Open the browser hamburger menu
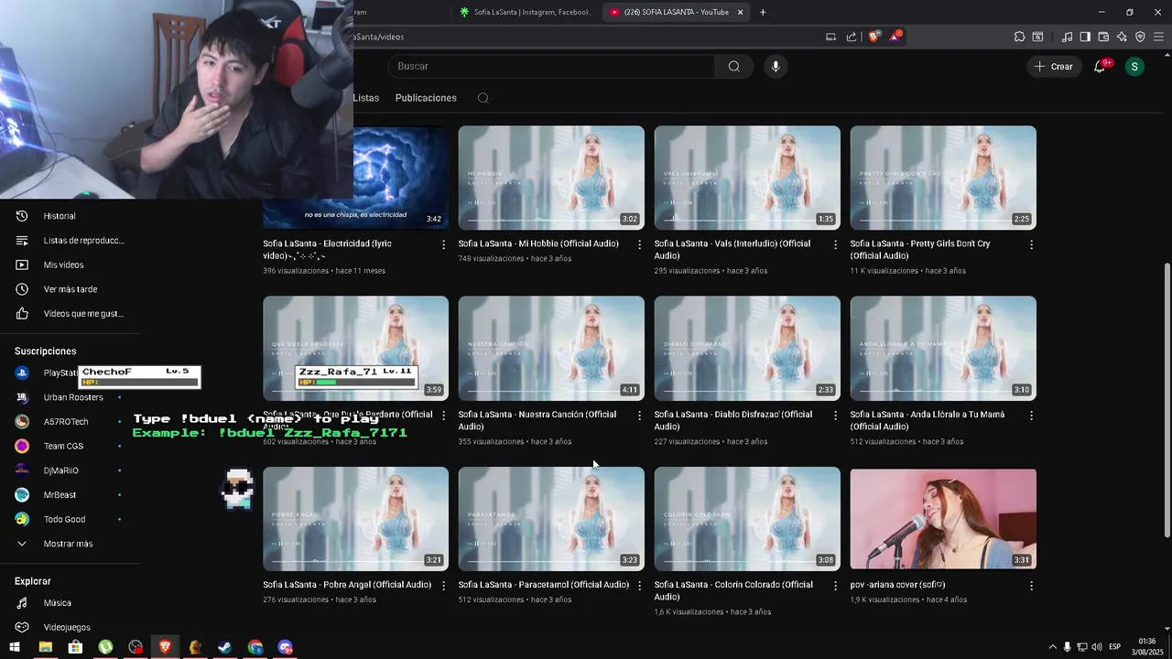The height and width of the screenshot is (659, 1172). 1159,37
